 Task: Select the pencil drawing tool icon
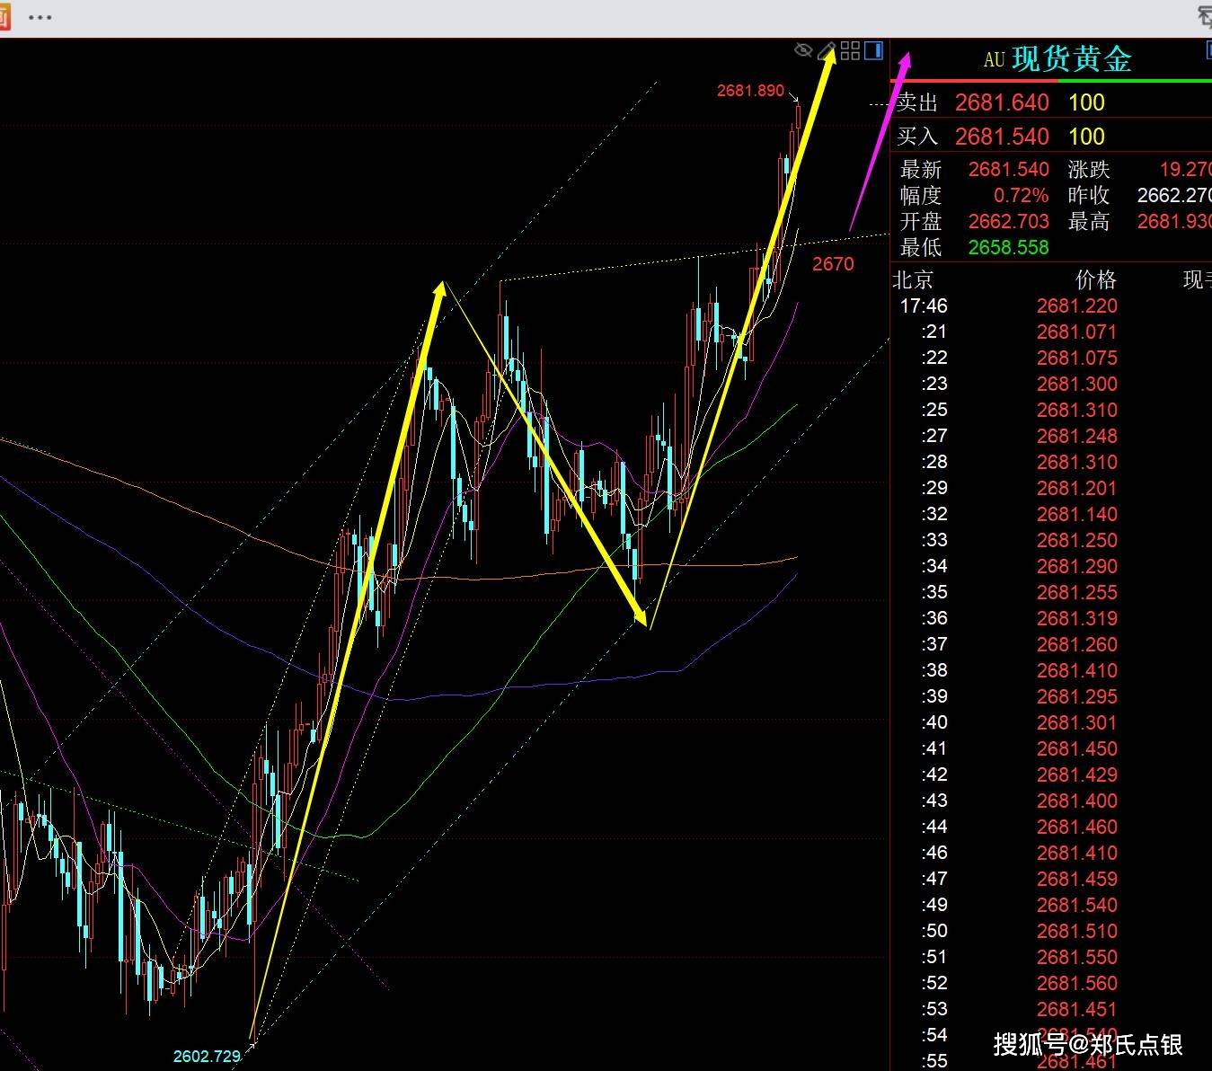coord(827,50)
